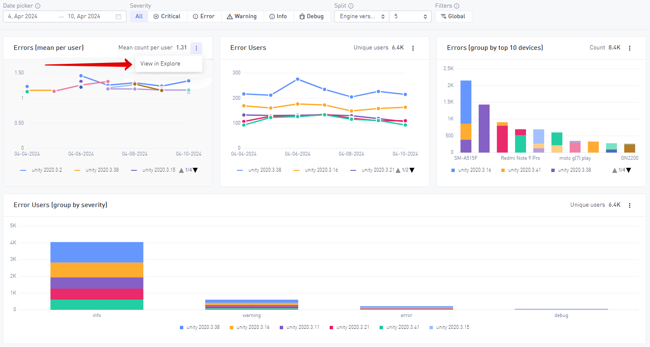Click the tall purple bar in devices chart
650x347 pixels.
[484, 128]
